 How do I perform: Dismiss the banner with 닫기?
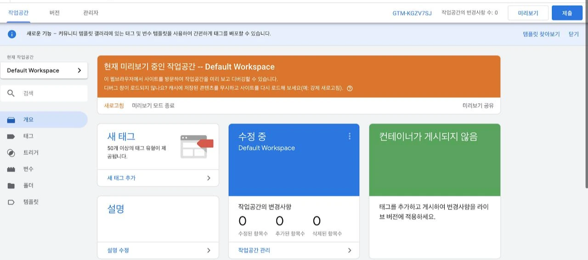tap(574, 34)
